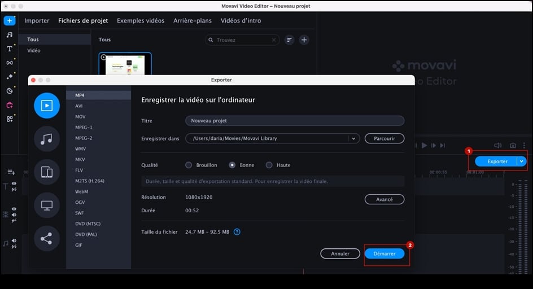Open the Exporter button dropdown arrow

pos(522,161)
